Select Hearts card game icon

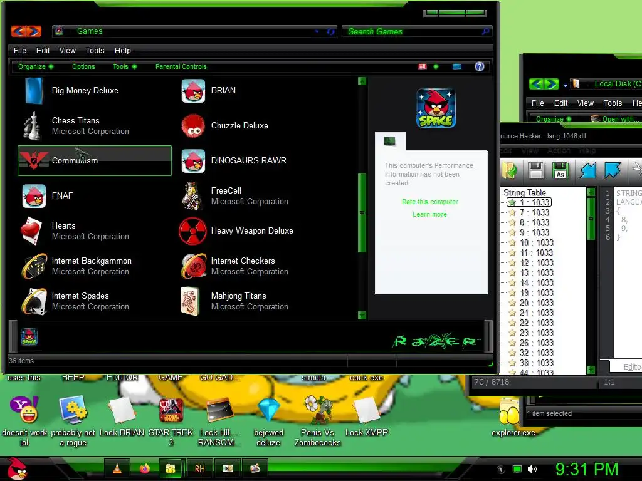point(32,231)
